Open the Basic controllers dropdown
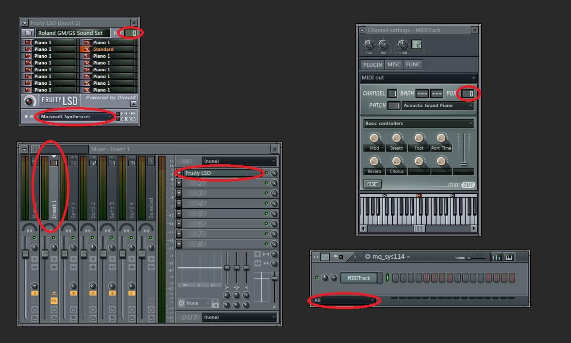 [x=419, y=124]
